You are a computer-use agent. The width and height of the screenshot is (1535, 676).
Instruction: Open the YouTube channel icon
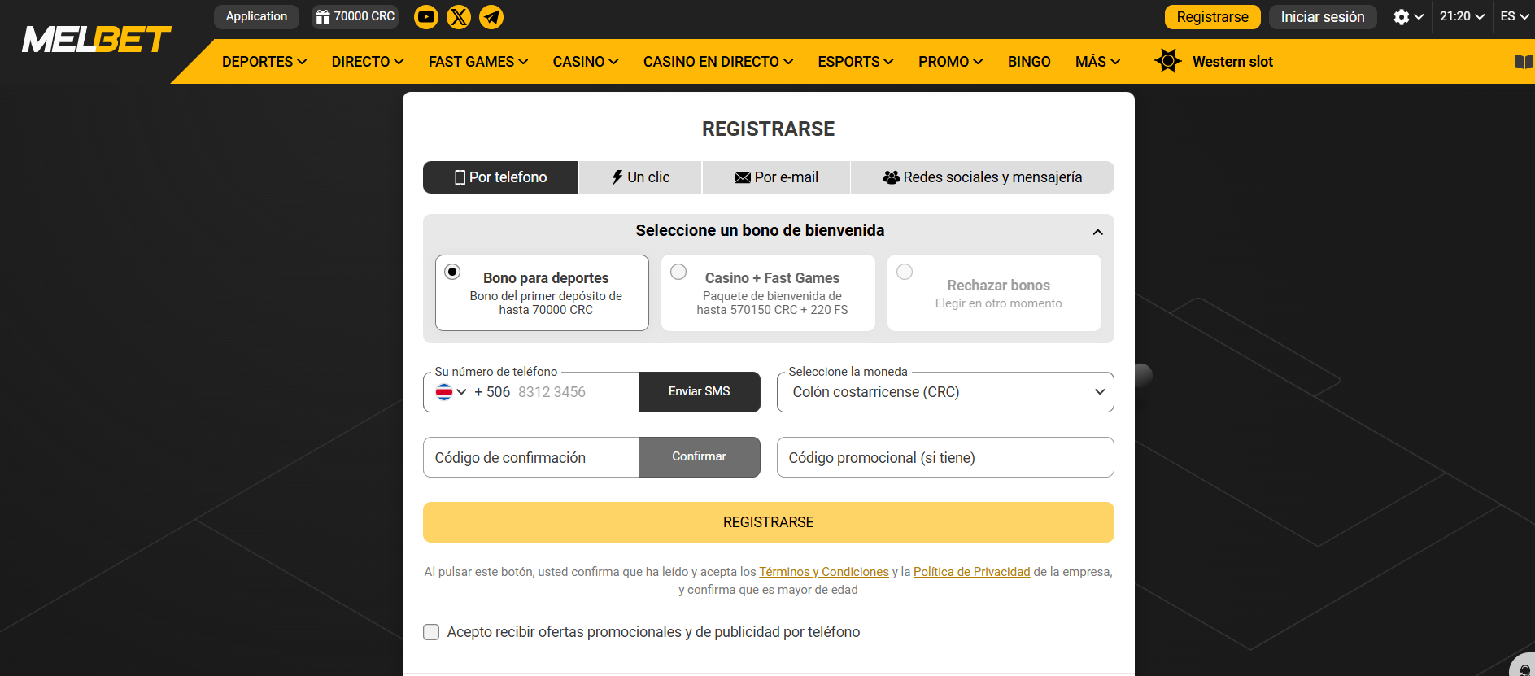pos(426,17)
